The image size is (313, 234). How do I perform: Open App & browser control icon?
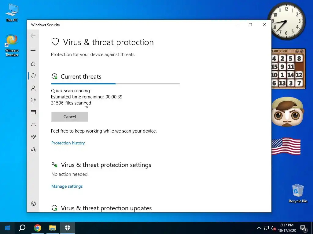[x=33, y=112]
